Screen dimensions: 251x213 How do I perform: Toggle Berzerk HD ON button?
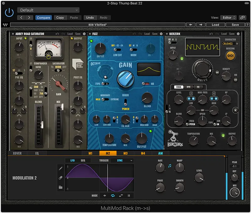pyautogui.click(x=236, y=80)
